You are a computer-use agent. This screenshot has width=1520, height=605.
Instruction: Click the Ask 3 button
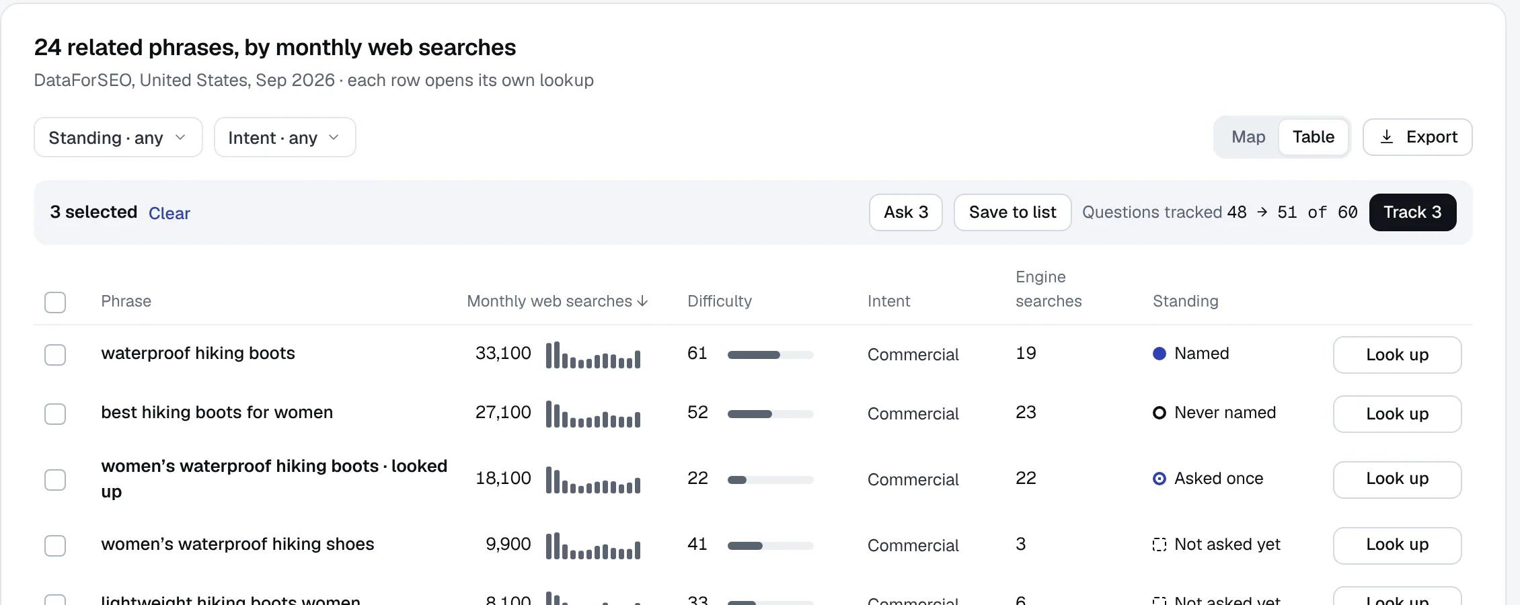tap(906, 212)
